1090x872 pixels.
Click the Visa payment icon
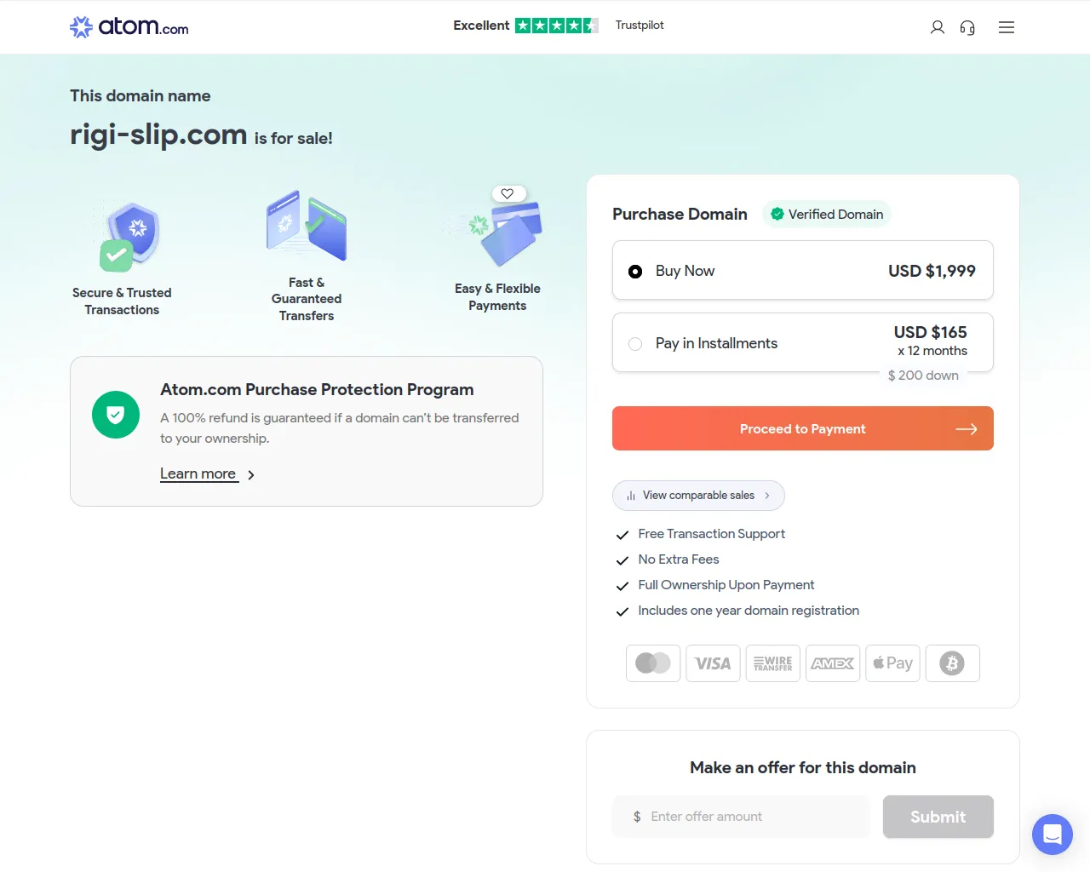coord(713,663)
